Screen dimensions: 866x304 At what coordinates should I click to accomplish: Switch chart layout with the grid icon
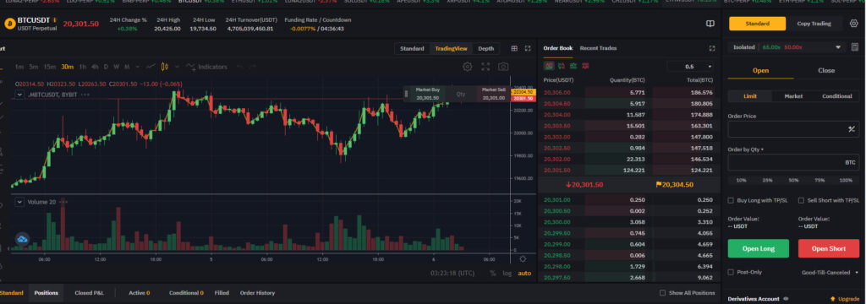click(514, 48)
